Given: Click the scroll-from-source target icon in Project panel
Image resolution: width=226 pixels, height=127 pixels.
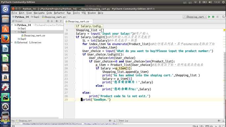Looking at the screenshot, I should [x=48, y=21].
